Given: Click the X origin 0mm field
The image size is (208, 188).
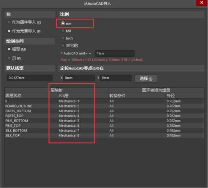Looking at the screenshot, I should [79, 78].
